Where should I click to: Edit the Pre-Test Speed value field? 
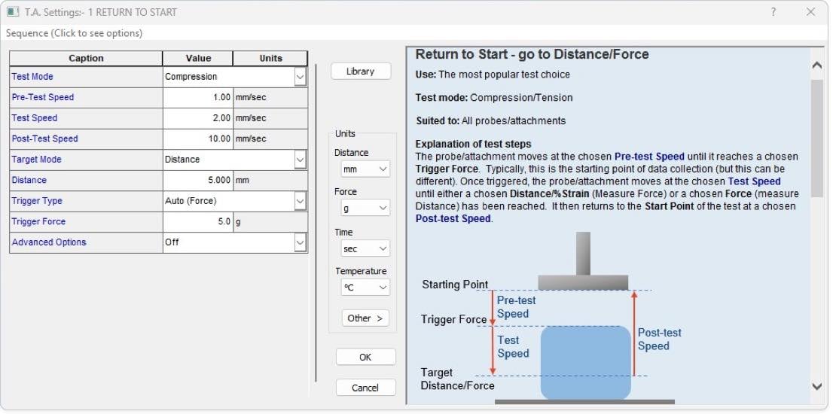coord(198,97)
